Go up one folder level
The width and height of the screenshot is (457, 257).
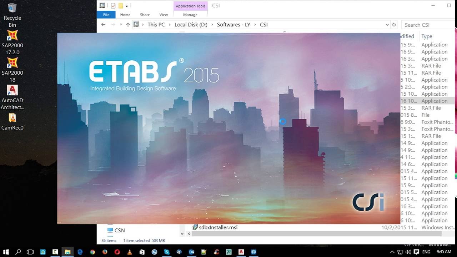point(128,25)
